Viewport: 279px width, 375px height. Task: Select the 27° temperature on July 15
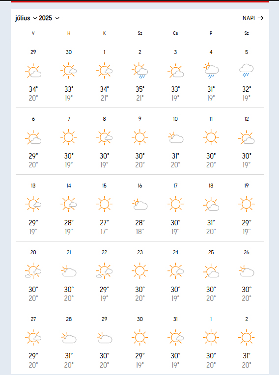(x=104, y=223)
